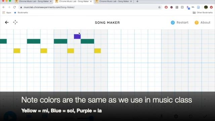Click the dark red circular extension icon
The width and height of the screenshot is (215, 121).
171,7
